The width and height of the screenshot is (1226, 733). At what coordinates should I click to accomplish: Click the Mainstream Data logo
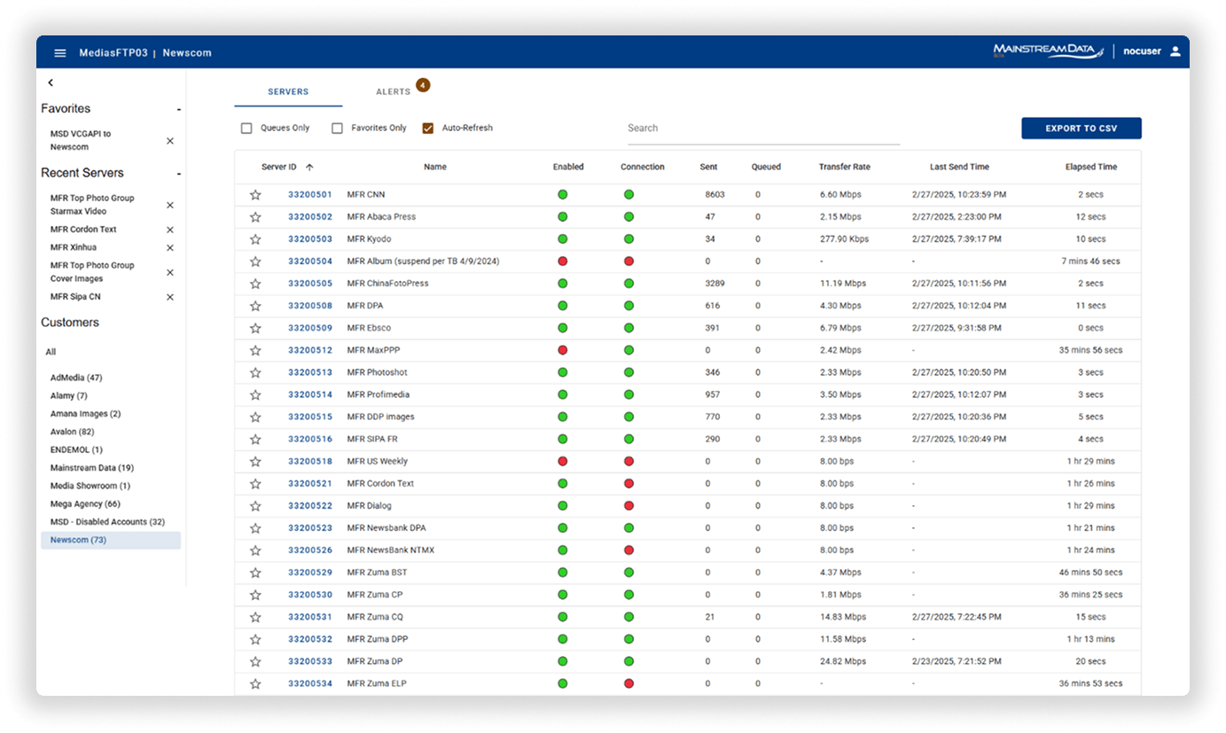coord(1049,51)
